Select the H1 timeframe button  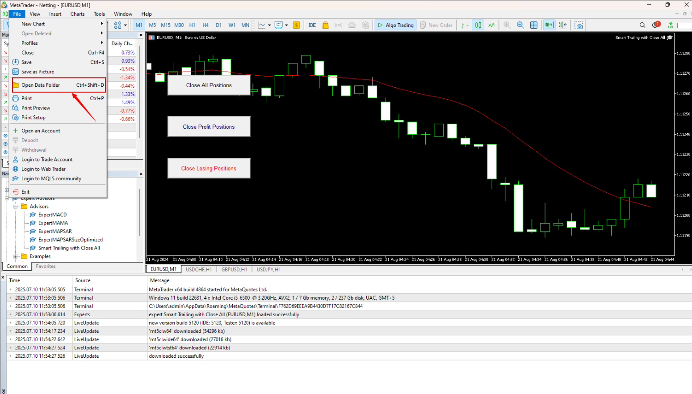[192, 25]
